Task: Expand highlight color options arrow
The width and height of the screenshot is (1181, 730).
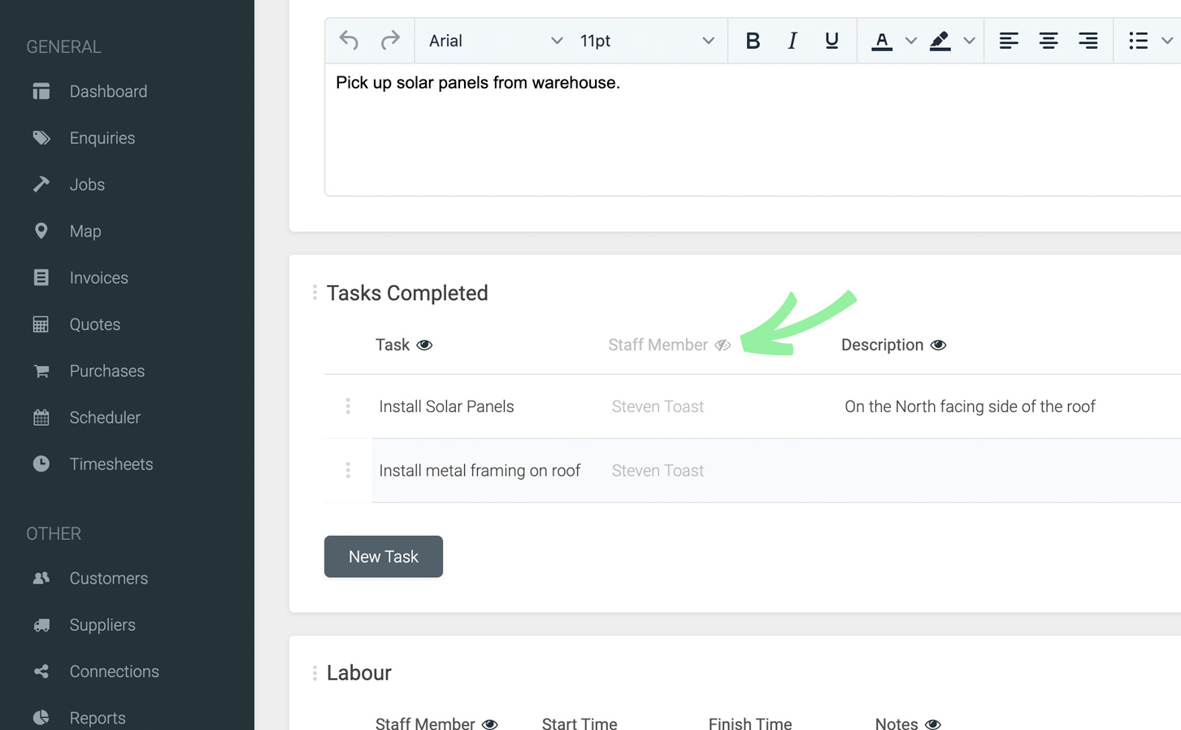Action: click(x=969, y=41)
